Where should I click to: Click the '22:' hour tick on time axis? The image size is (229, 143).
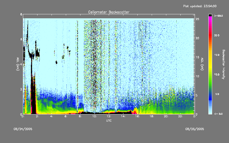(x=180, y=116)
